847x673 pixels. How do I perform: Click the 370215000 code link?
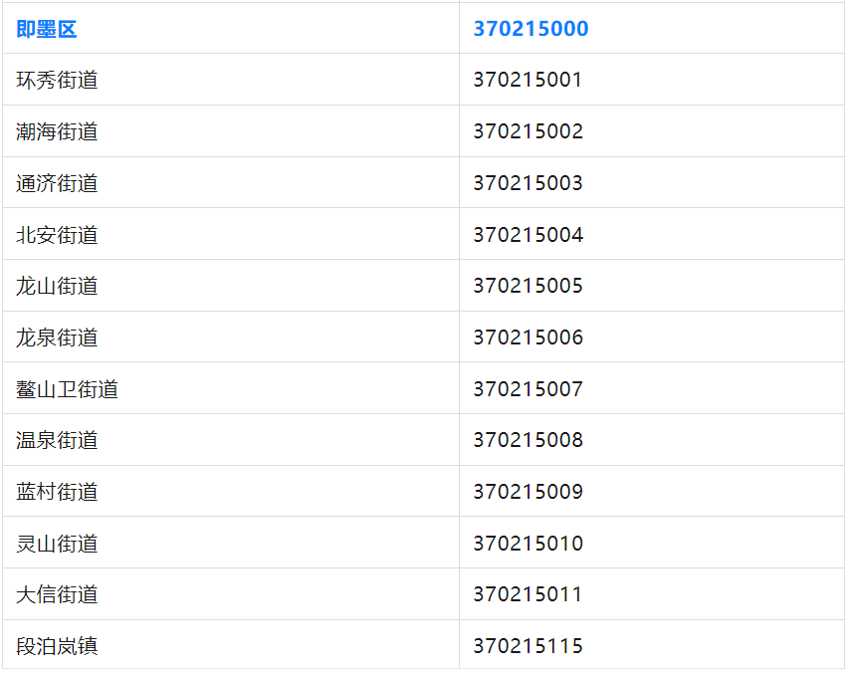(530, 29)
